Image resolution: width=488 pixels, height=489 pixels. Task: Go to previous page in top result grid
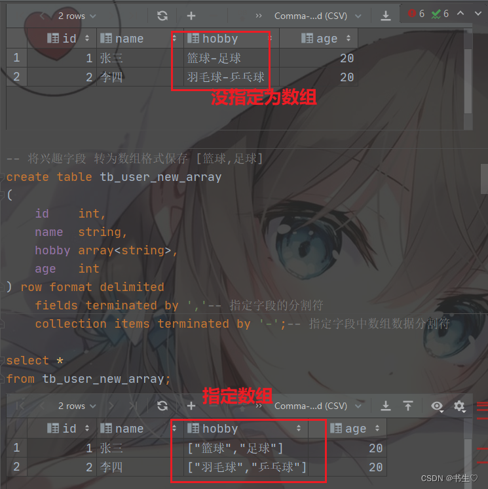(x=43, y=16)
